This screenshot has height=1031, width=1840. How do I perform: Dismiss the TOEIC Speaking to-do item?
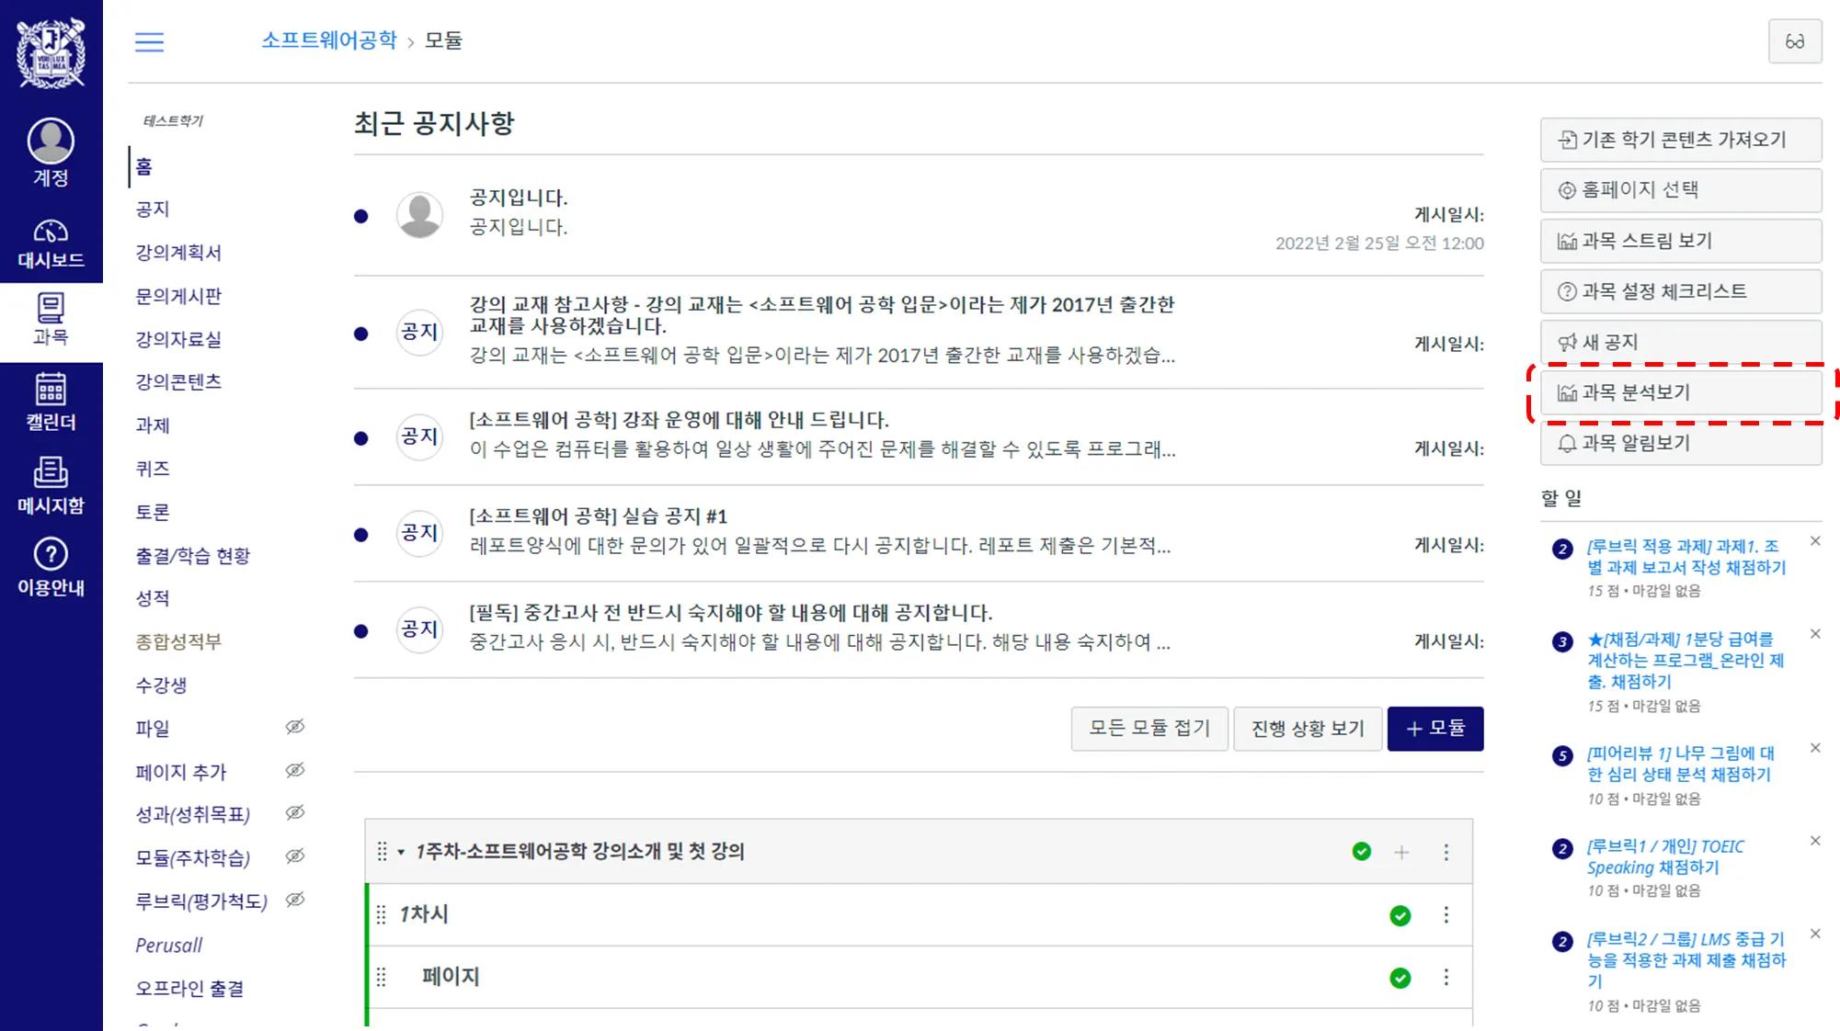(x=1814, y=841)
